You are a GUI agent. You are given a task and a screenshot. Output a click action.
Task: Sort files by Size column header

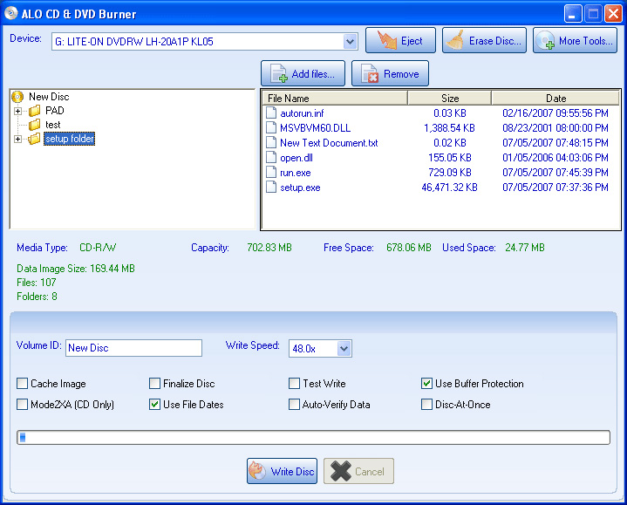(449, 99)
